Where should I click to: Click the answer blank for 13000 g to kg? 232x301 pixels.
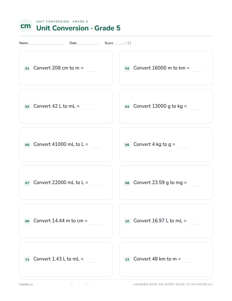coord(195,107)
